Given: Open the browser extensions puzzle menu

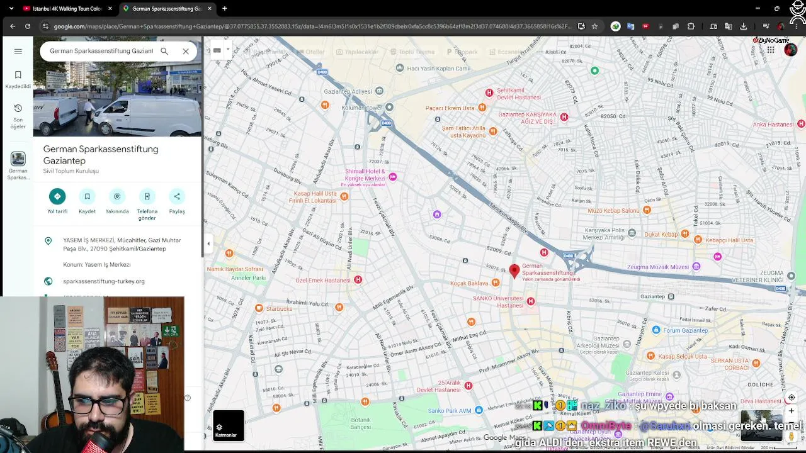Looking at the screenshot, I should [691, 26].
